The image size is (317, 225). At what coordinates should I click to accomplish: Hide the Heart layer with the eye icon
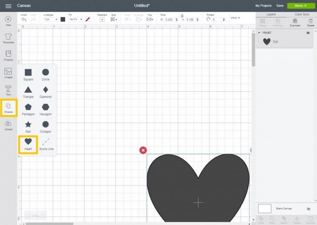[x=308, y=33]
